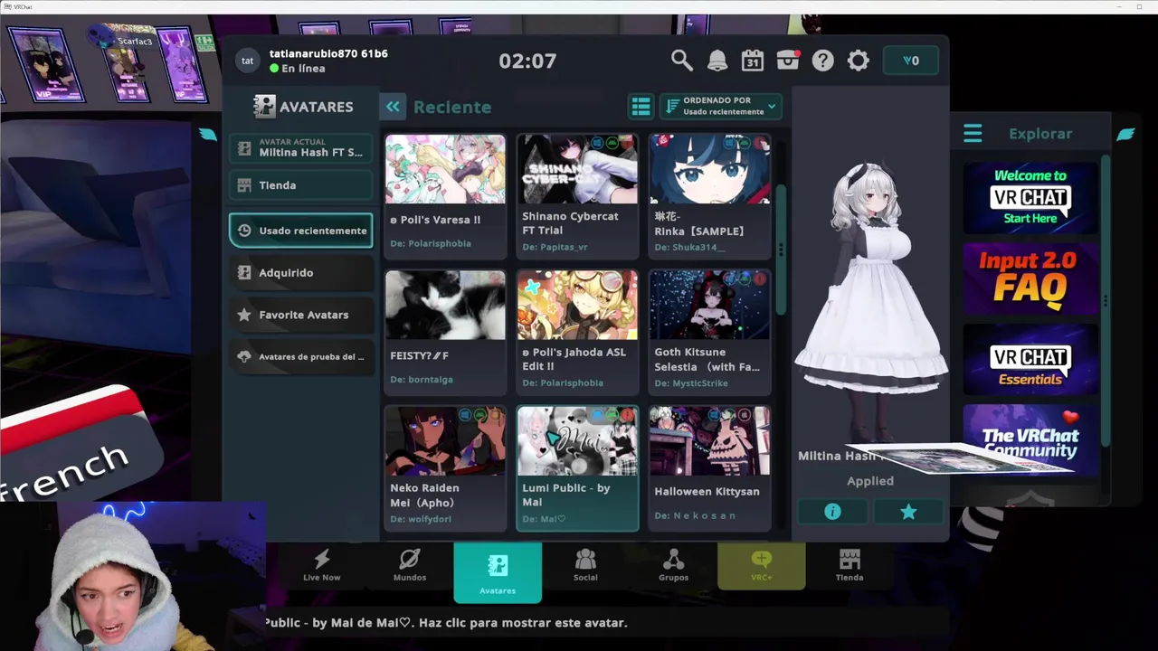Click the En línea status text
Viewport: 1158px width, 651px height.
point(303,69)
